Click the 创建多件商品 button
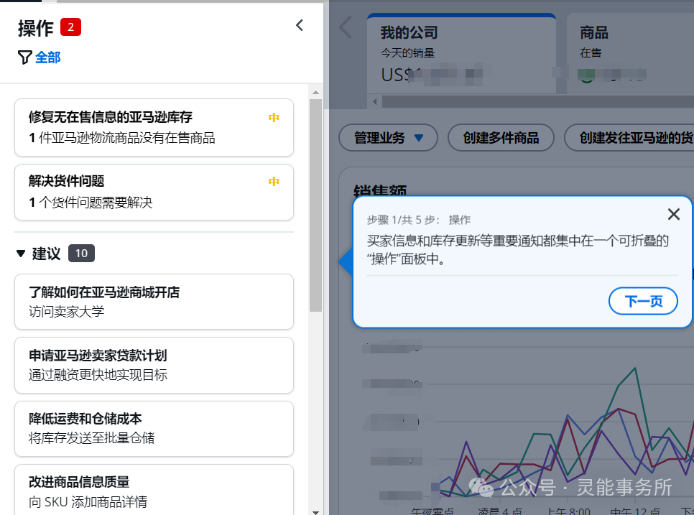Screen dimensions: 694x515 (501, 138)
